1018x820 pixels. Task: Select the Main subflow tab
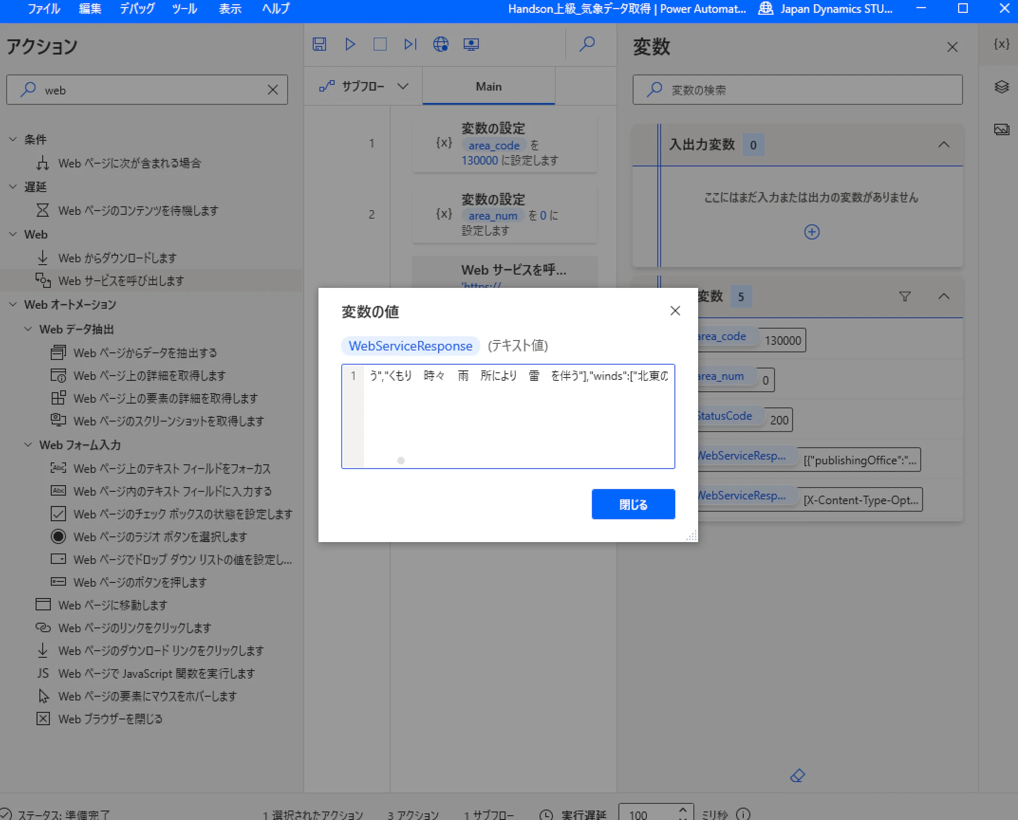pyautogui.click(x=488, y=86)
